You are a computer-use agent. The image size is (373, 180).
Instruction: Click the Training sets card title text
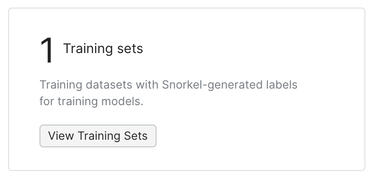click(103, 48)
